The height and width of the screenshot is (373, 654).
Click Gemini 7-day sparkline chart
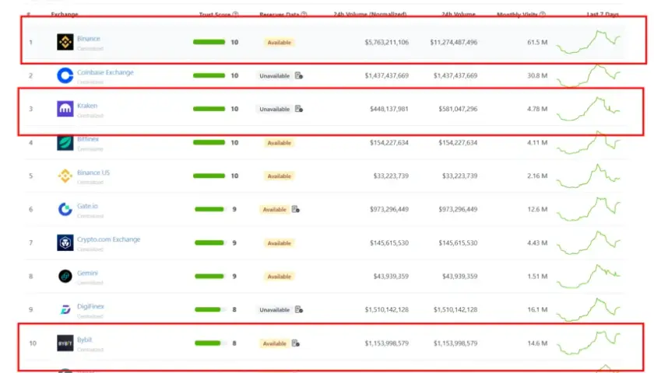click(589, 276)
